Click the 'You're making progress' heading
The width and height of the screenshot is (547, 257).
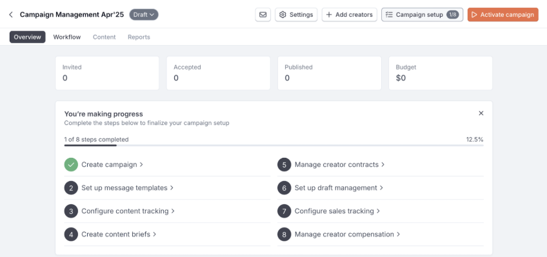click(104, 114)
